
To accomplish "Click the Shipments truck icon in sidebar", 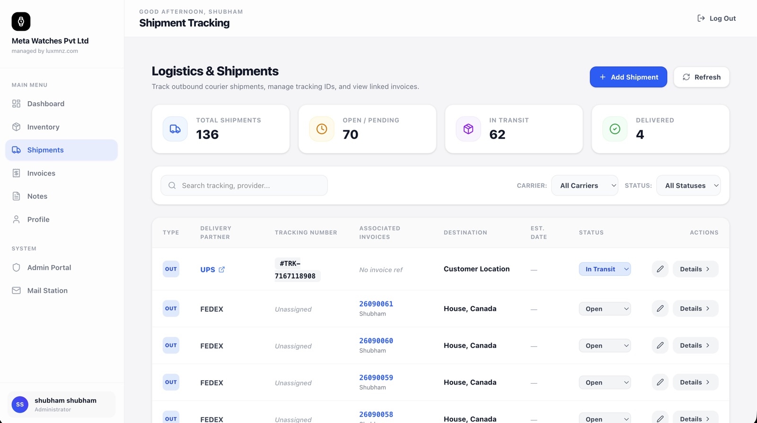I will [x=16, y=150].
